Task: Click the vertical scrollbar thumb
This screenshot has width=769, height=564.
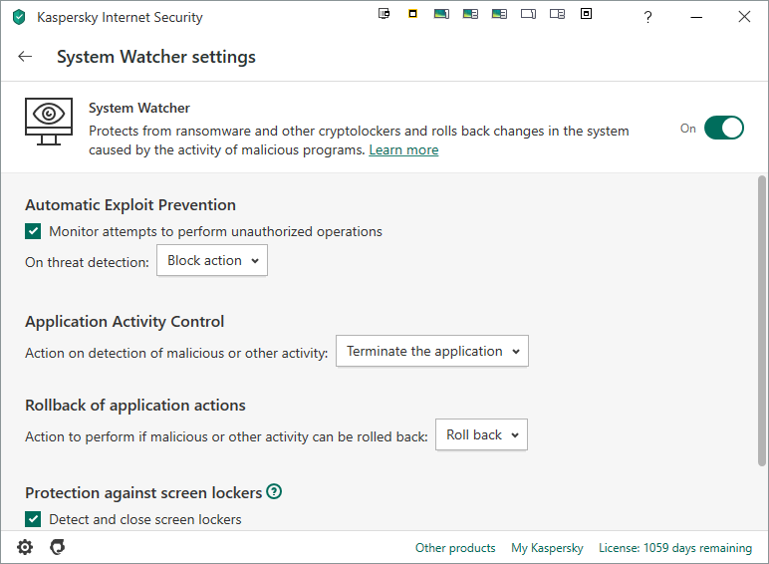Action: point(761,321)
